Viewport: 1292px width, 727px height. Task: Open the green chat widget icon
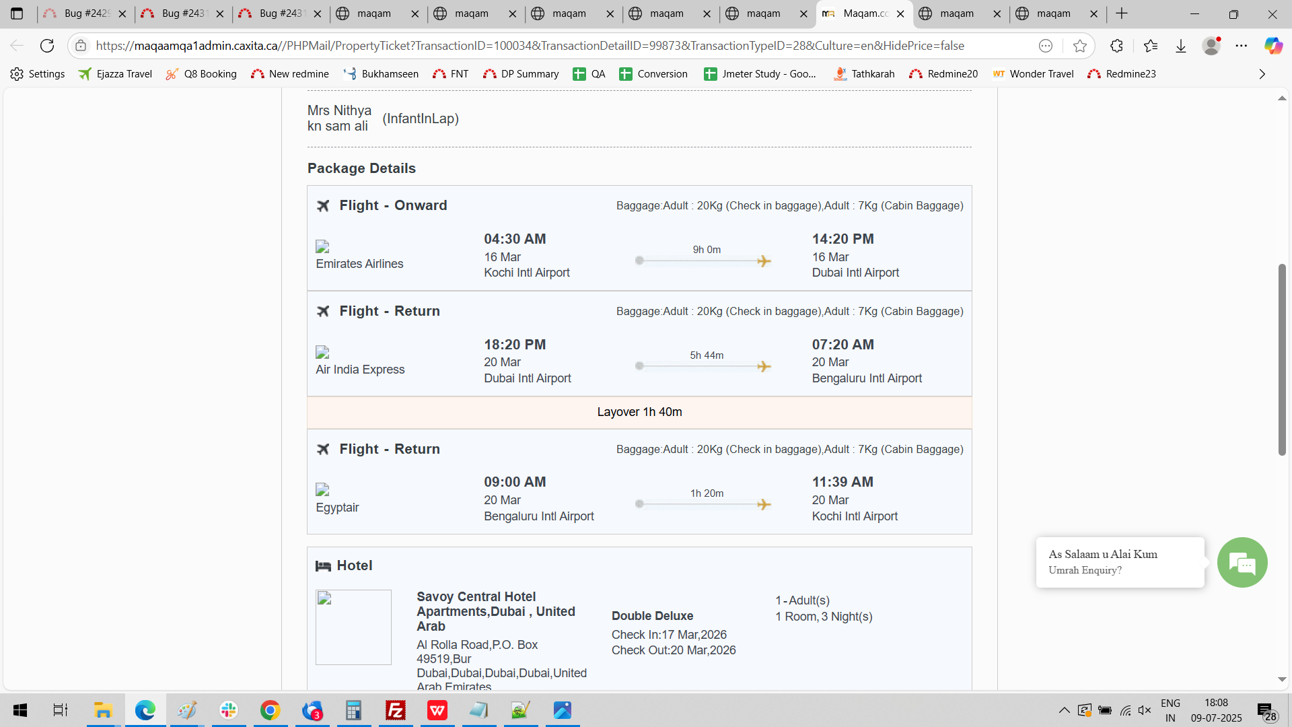click(x=1242, y=563)
